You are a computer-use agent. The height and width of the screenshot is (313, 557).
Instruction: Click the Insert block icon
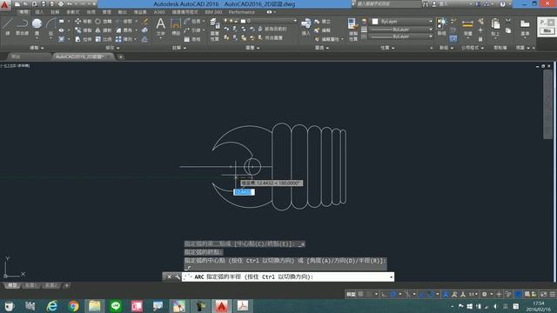click(x=305, y=24)
